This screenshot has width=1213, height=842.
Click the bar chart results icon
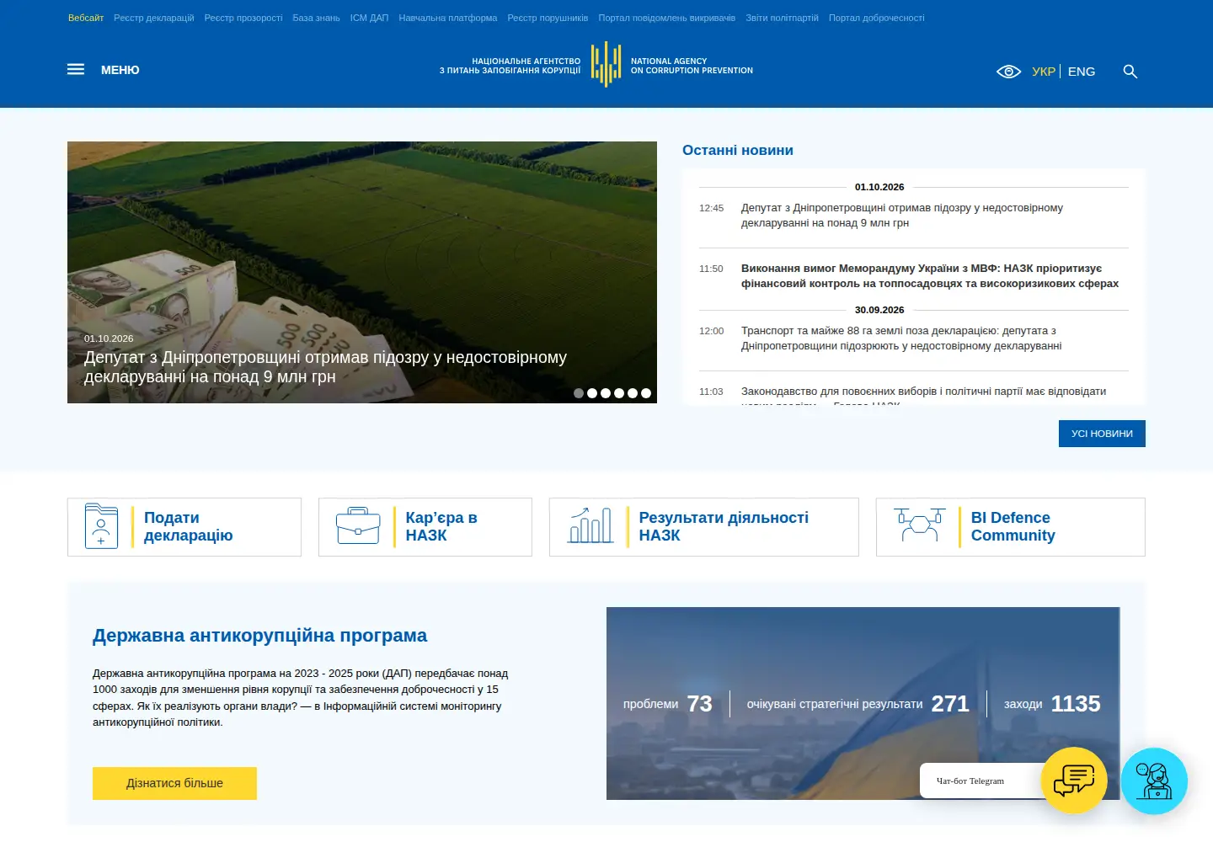click(590, 525)
